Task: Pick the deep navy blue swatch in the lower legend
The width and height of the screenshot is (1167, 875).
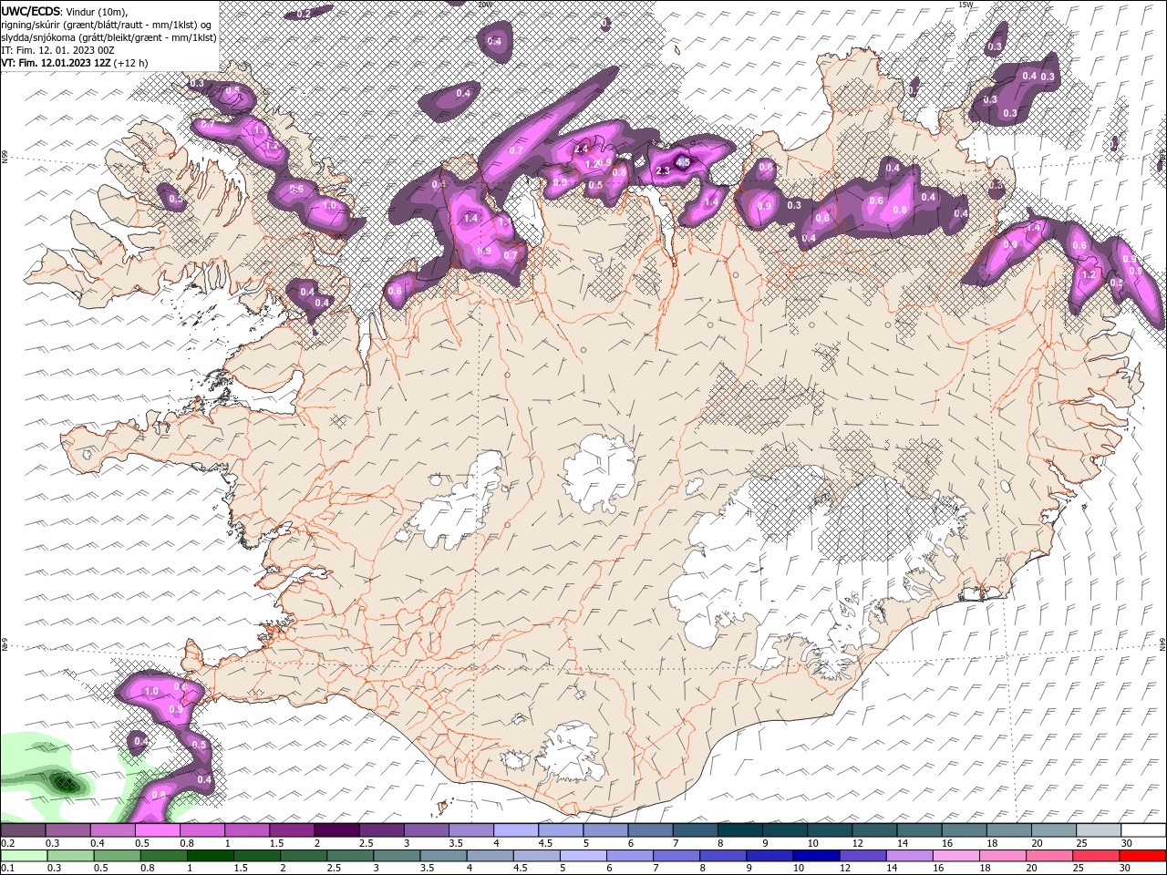Action: point(815,856)
